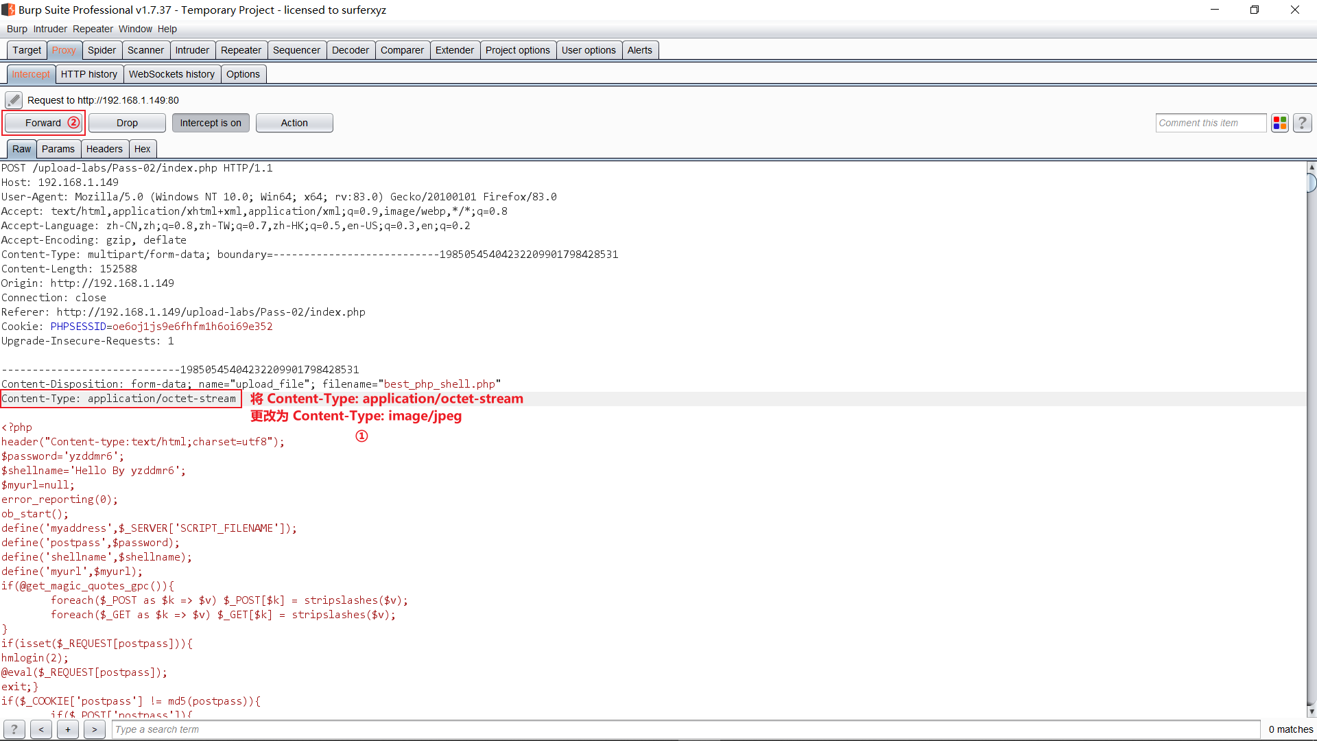Click the 0 matches status text
Screen dimensions: 1317x741
tap(1290, 729)
